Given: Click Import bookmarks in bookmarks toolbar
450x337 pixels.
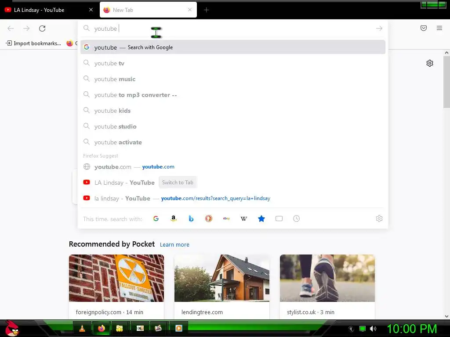Looking at the screenshot, I should click(x=33, y=43).
